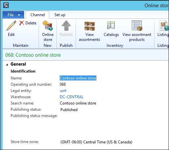Click the Listing icon in ribbon
This screenshot has height=150, width=169.
point(164,26)
